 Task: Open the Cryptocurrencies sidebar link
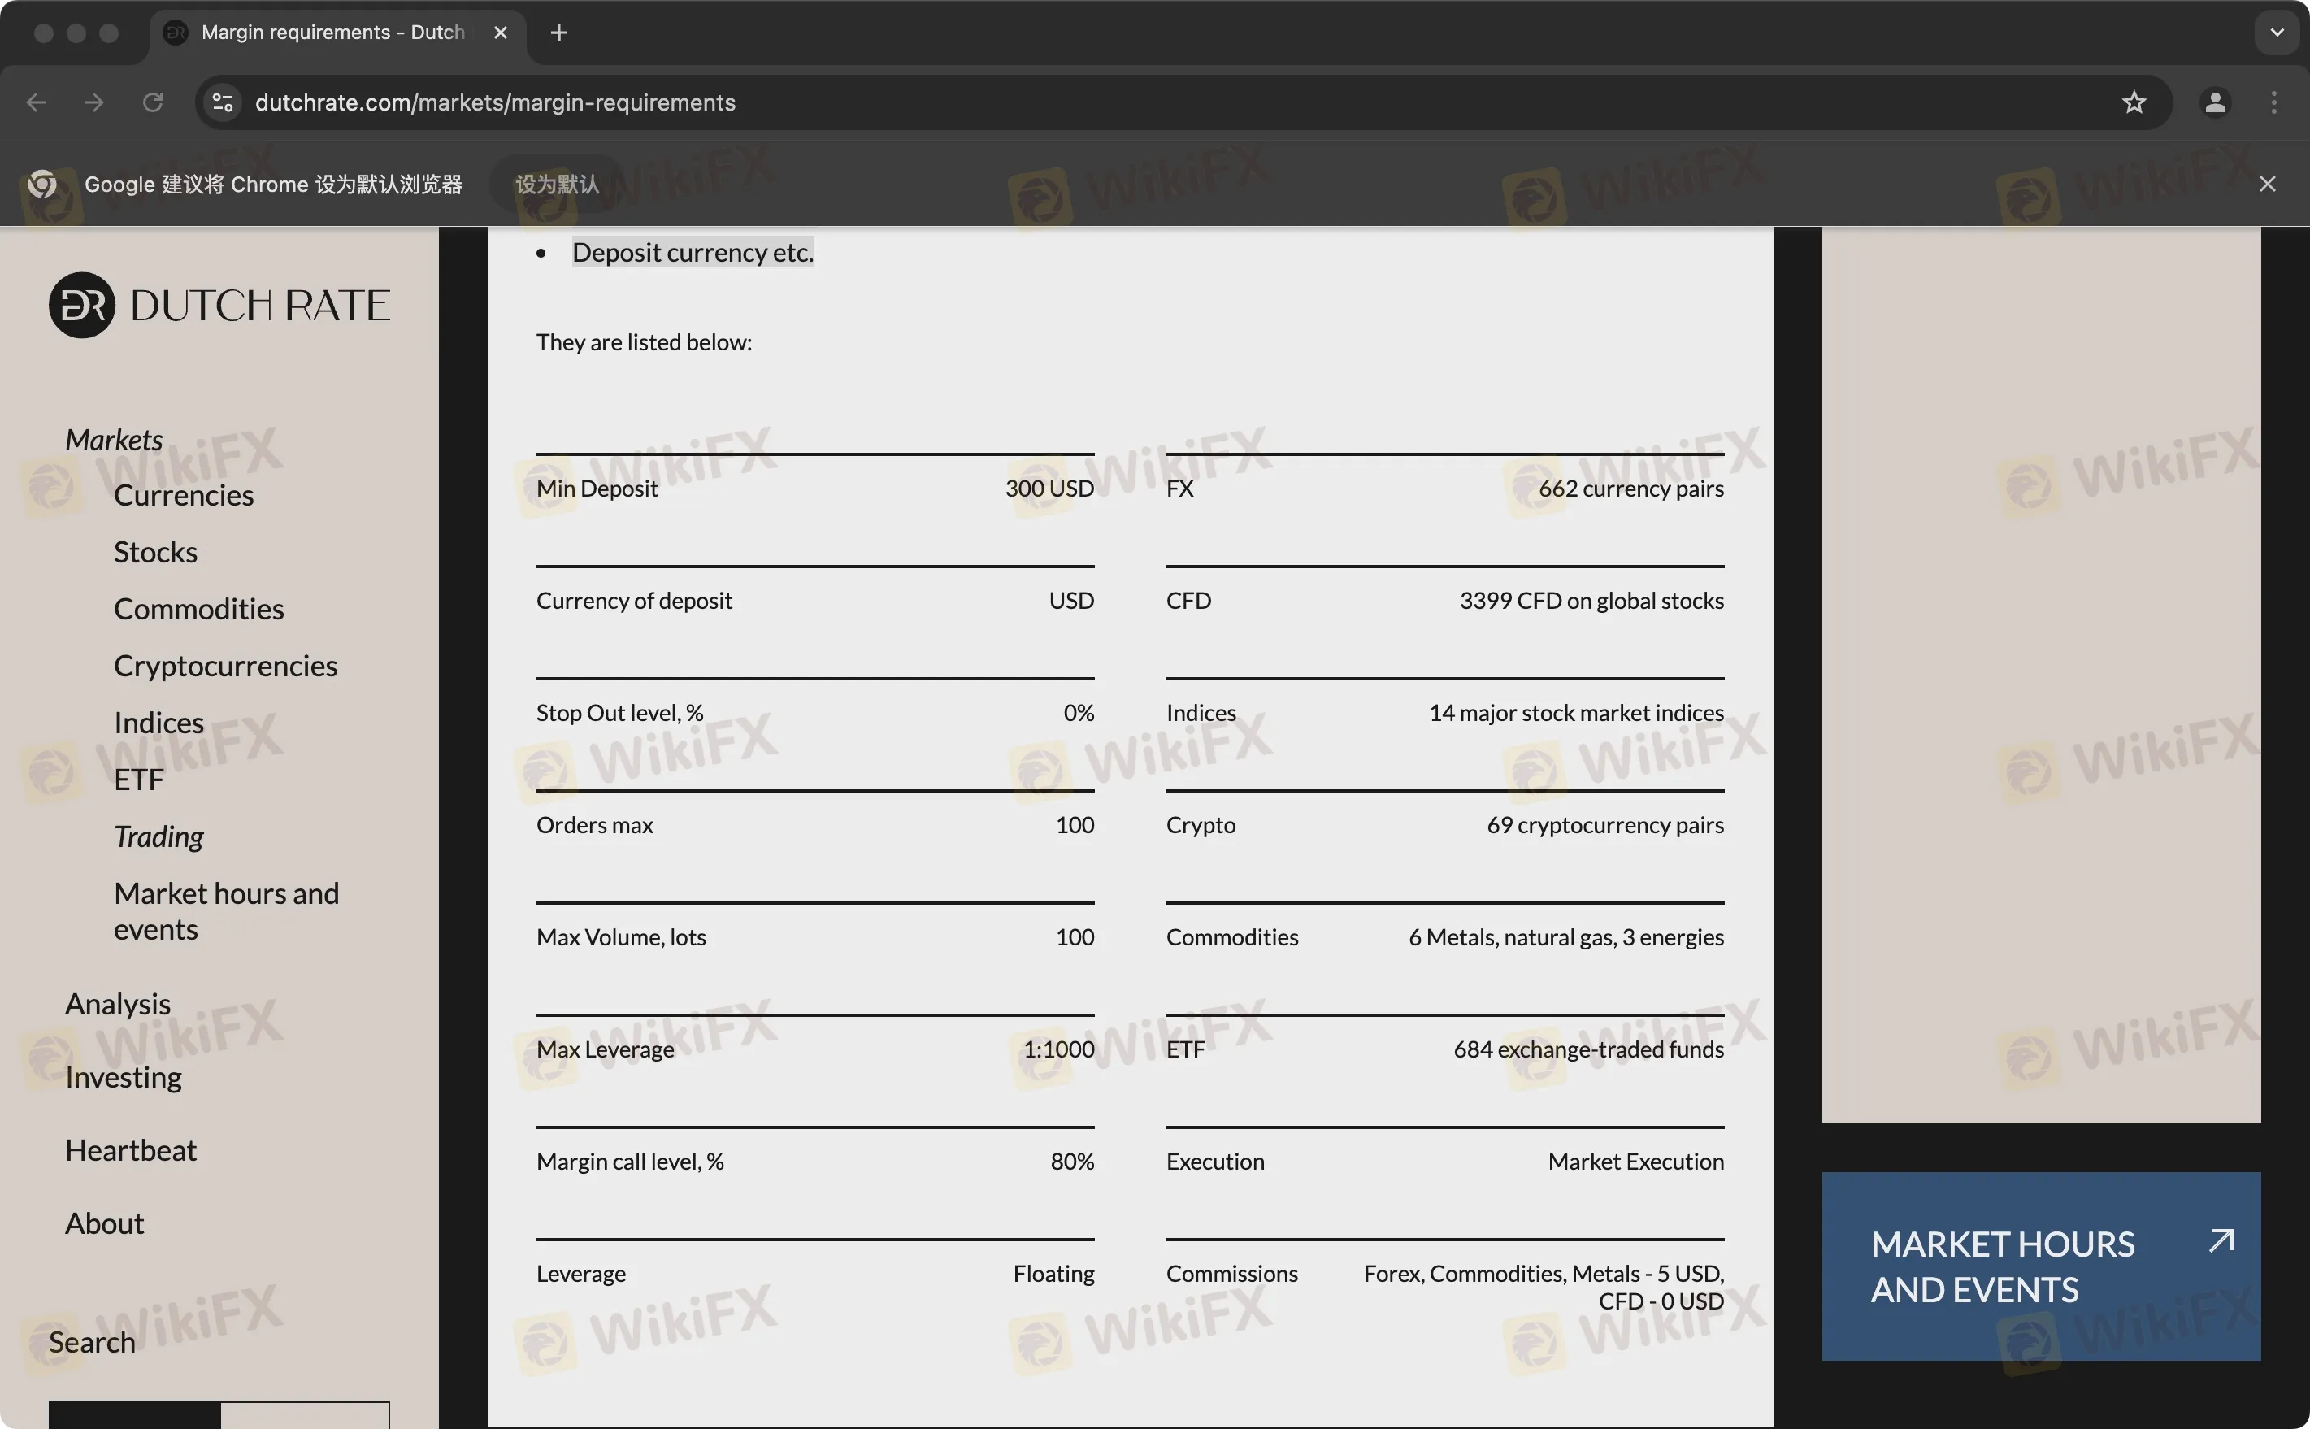(x=225, y=666)
